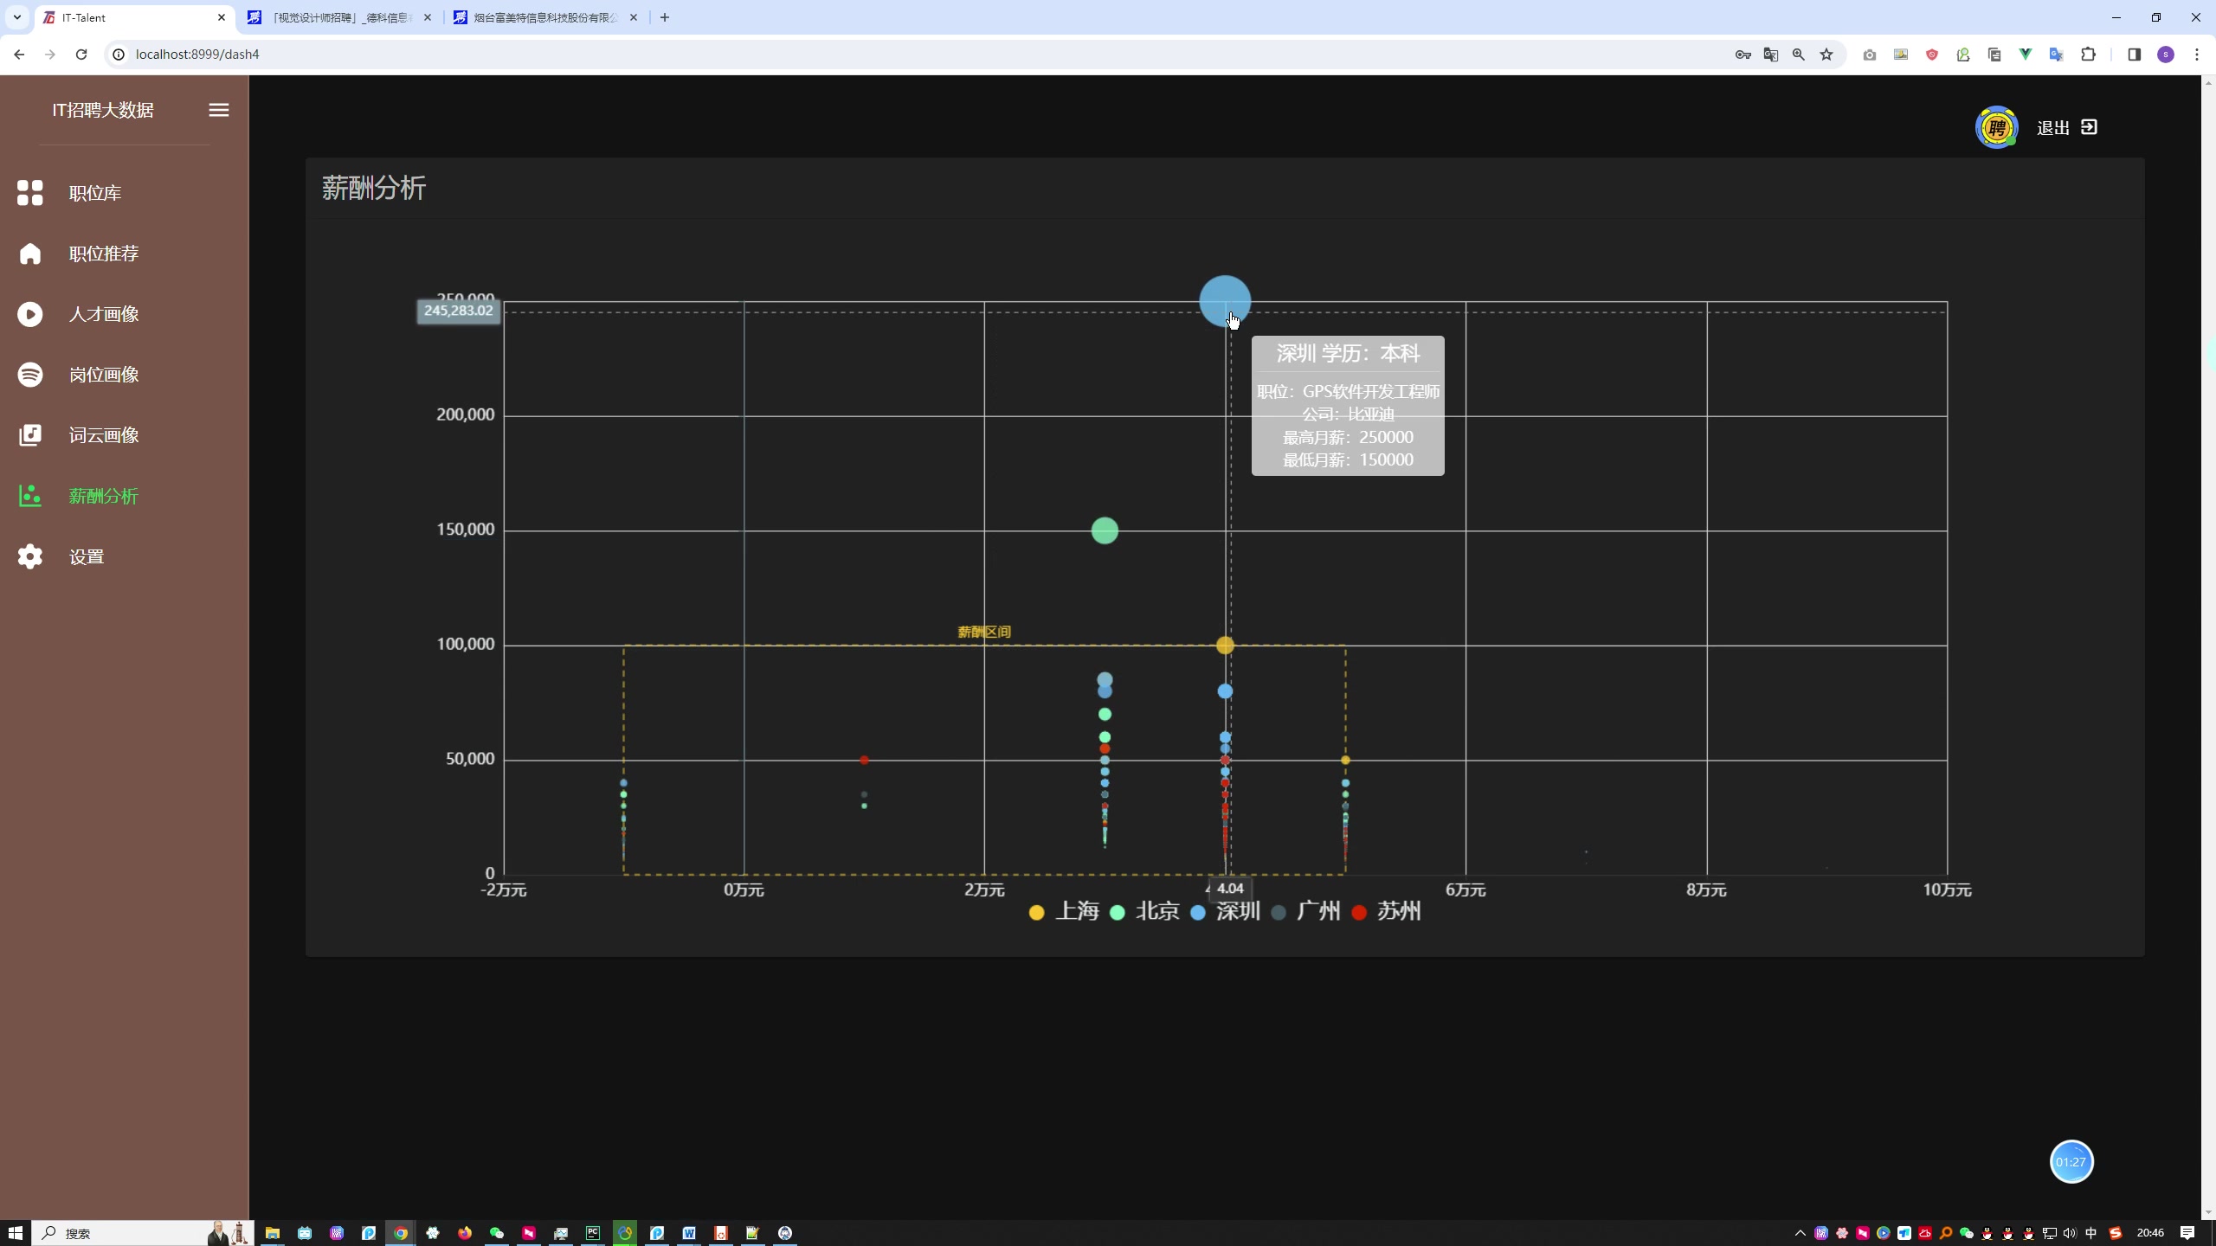Viewport: 2216px width, 1246px height.
Task: Click the user avatar badge icon
Action: pos(1996,128)
